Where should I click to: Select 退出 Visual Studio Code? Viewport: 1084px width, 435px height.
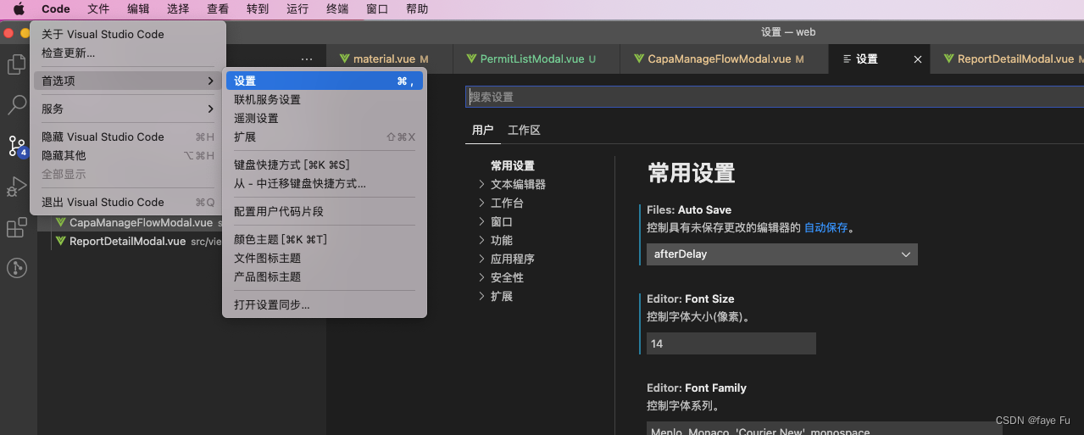128,202
